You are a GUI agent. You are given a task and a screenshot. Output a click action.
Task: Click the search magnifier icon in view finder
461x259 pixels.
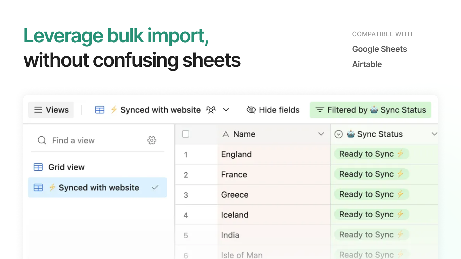(x=42, y=140)
